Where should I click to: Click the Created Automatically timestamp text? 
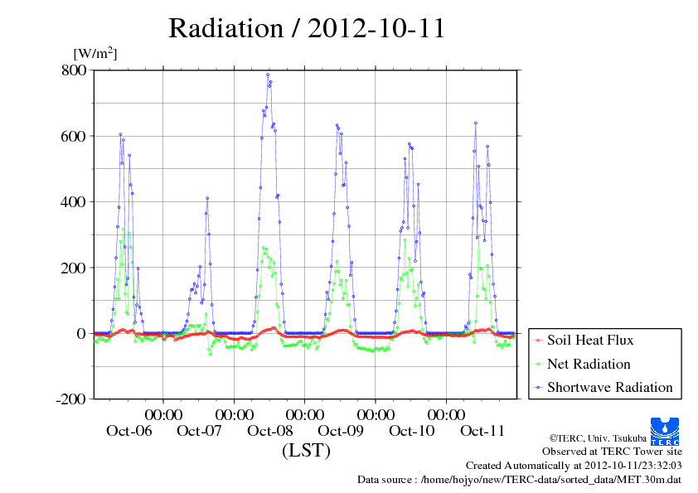click(573, 466)
